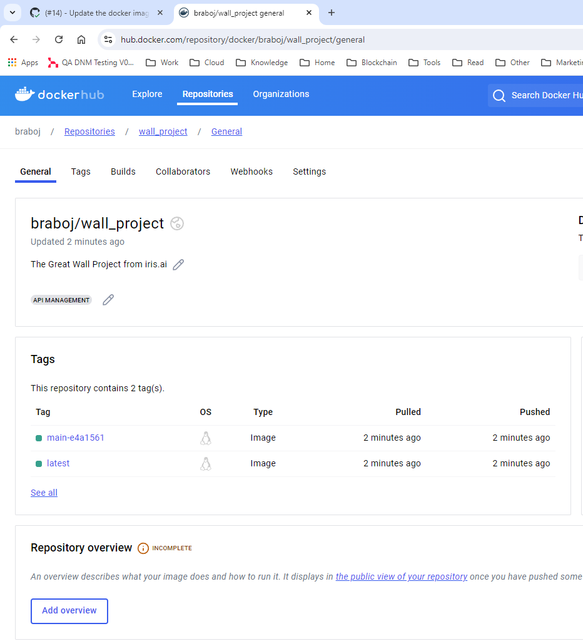Click the green status dot beside main-e4a1561
The image size is (583, 641).
39,438
